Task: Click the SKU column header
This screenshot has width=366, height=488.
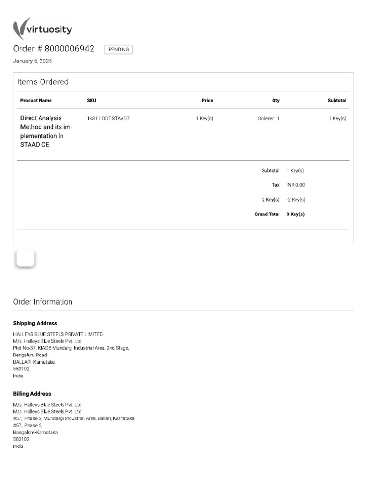Action: [x=91, y=101]
